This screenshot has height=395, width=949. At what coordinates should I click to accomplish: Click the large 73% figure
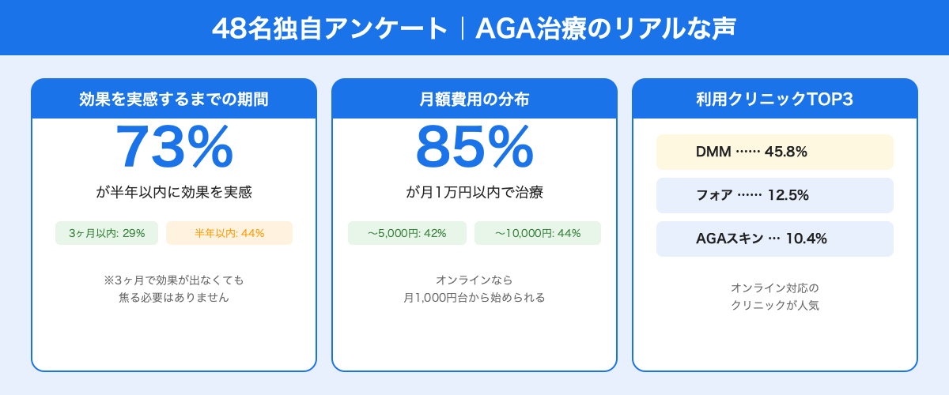[x=174, y=148]
